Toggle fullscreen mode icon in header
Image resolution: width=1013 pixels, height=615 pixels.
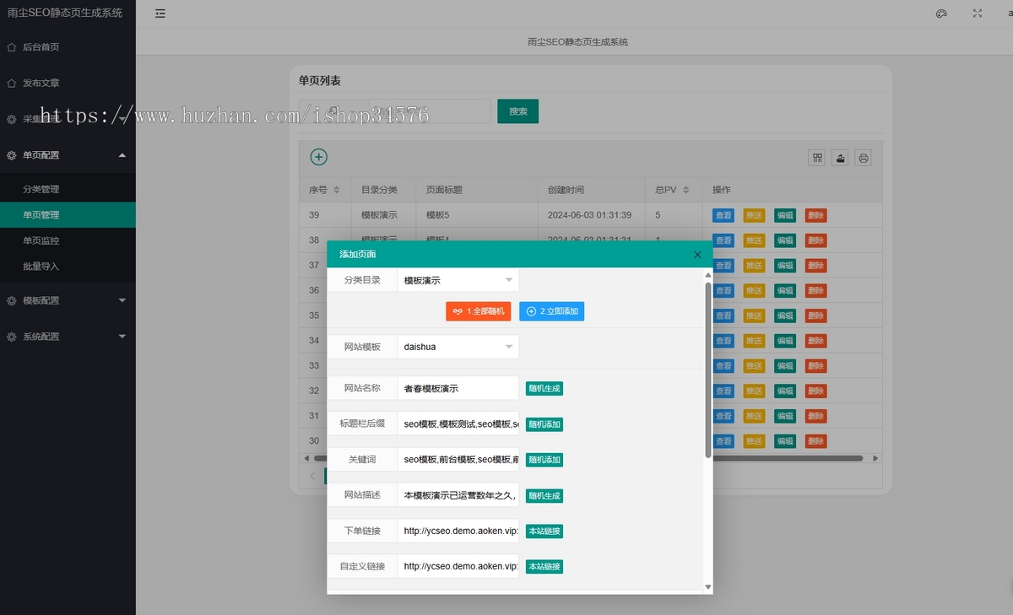coord(978,13)
